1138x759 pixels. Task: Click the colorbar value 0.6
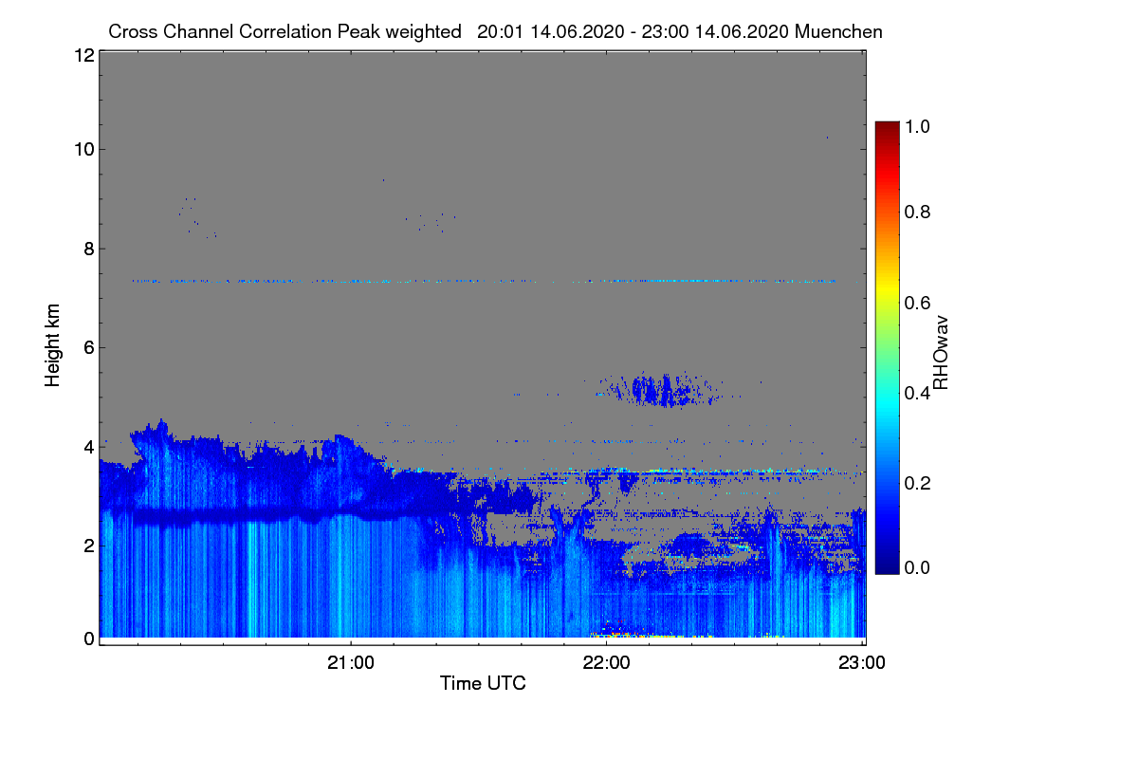(x=918, y=302)
